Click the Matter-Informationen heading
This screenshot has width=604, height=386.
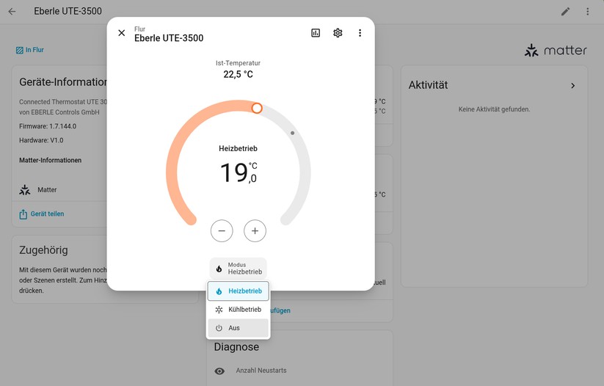(51, 160)
